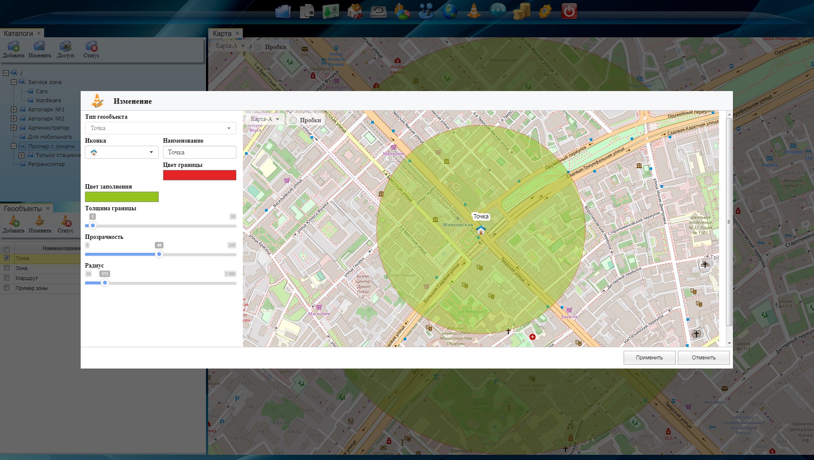Click the red power icon in top toolbar
This screenshot has height=460, width=814.
pyautogui.click(x=569, y=11)
